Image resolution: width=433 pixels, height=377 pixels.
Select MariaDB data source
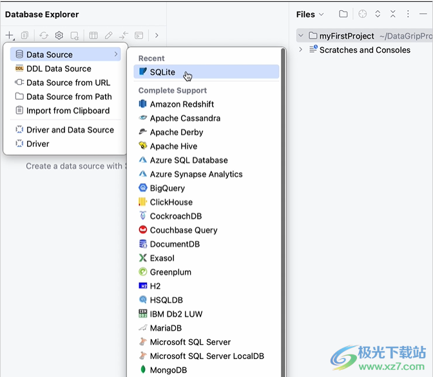(206, 328)
